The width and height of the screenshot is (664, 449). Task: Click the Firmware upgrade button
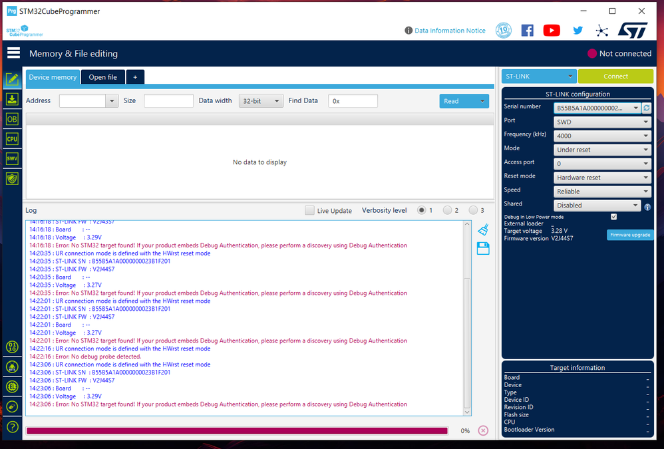629,235
